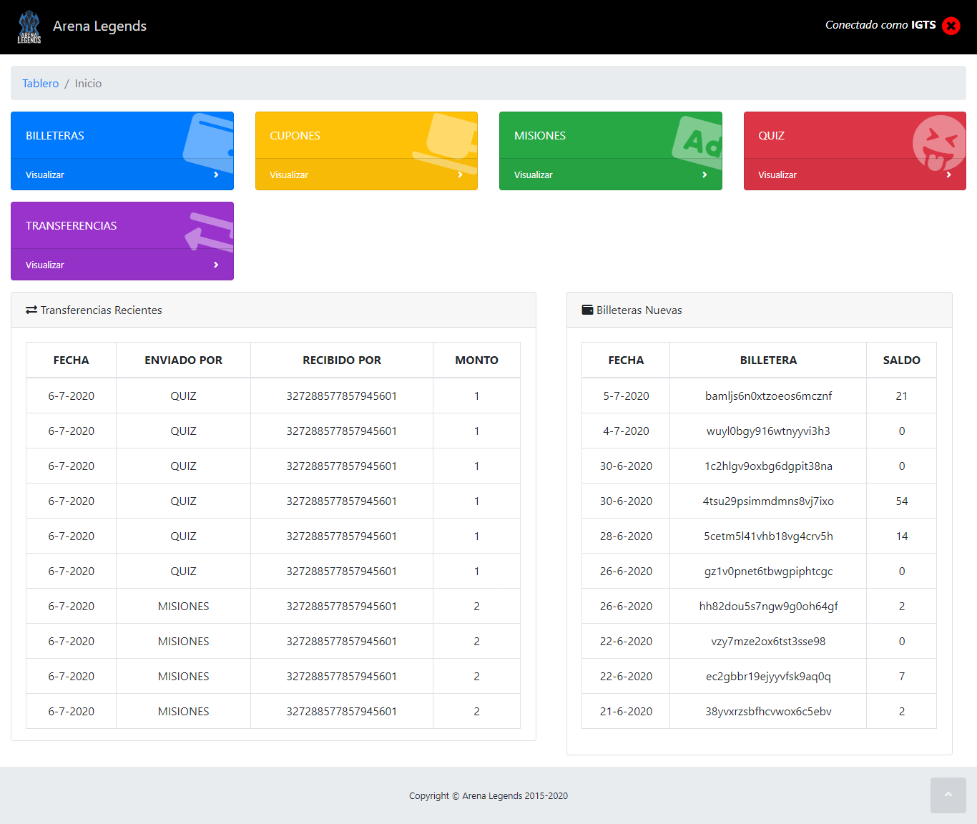Click the red logout X icon
The width and height of the screenshot is (977, 824).
pos(951,26)
